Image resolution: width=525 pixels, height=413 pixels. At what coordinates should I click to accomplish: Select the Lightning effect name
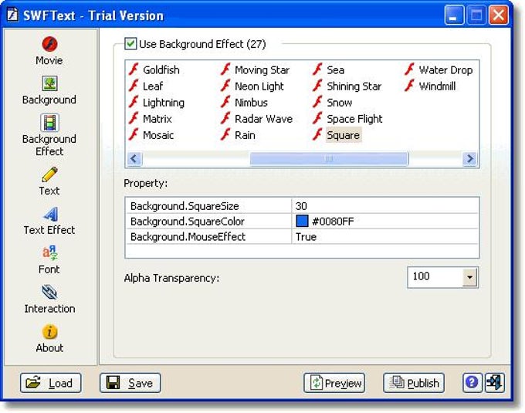coord(164,103)
